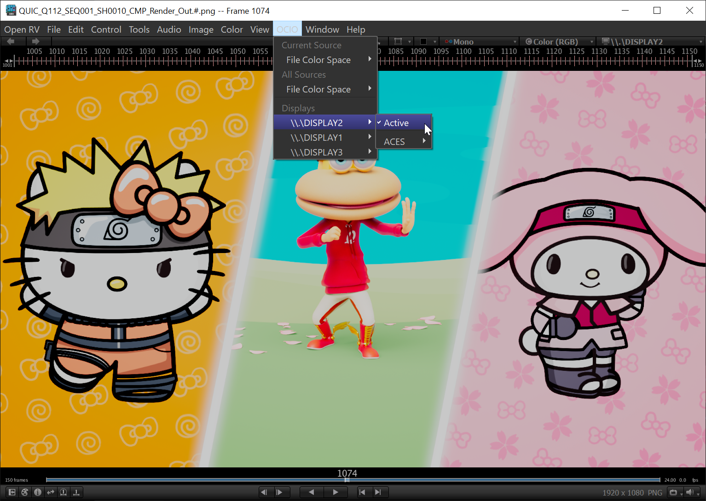Screen dimensions: 706x501
Task: Open the Help menu
Action: tap(356, 29)
